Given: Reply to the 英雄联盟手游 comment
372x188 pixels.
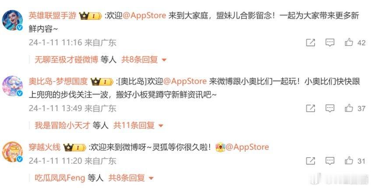Looking at the screenshot, I should click(x=330, y=43).
